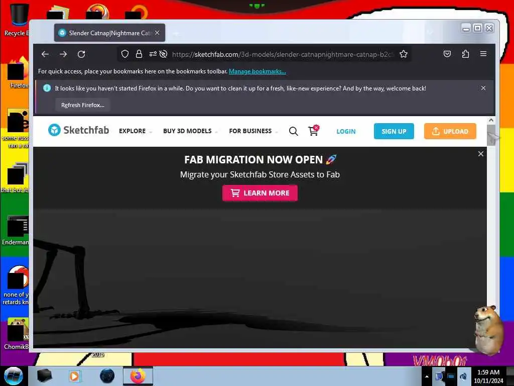Click the volume icon in system tray
This screenshot has height=386, width=514.
[463, 376]
